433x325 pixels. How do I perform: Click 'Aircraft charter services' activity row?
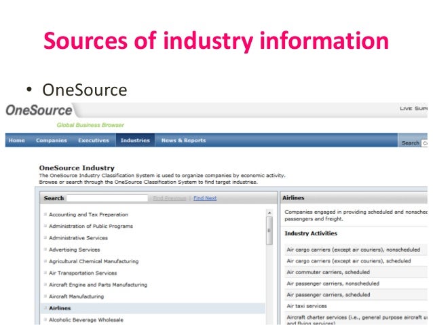tap(356, 320)
